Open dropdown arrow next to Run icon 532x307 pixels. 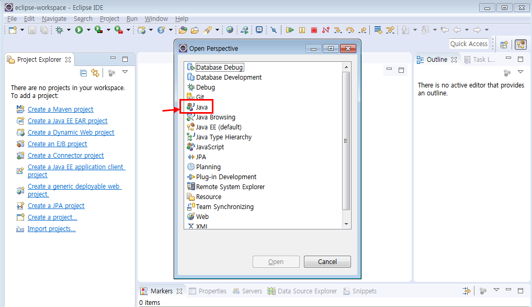[88, 30]
